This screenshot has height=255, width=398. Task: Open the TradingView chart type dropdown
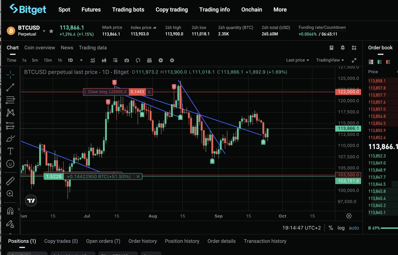coord(330,60)
